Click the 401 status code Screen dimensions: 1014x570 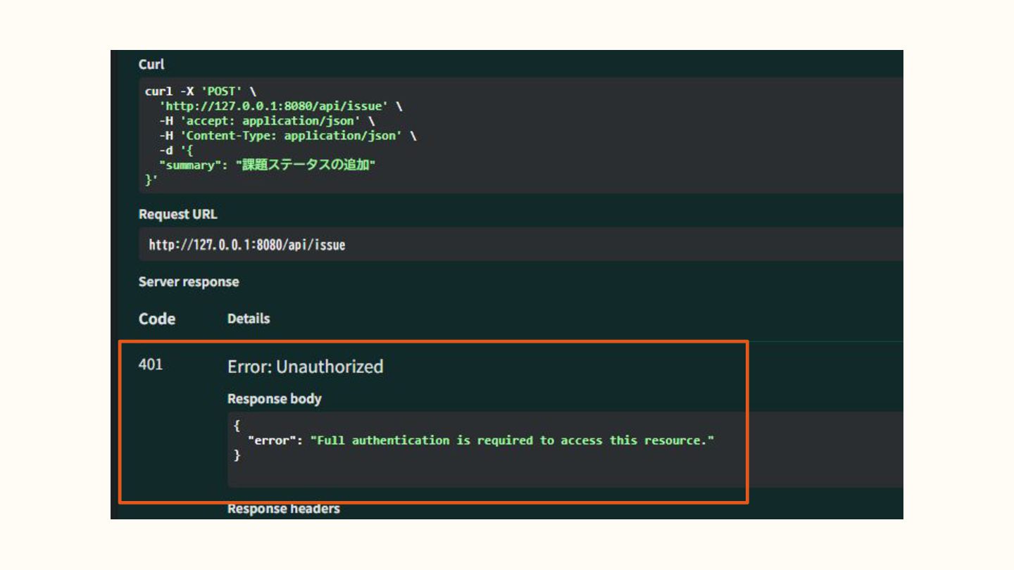tap(151, 365)
